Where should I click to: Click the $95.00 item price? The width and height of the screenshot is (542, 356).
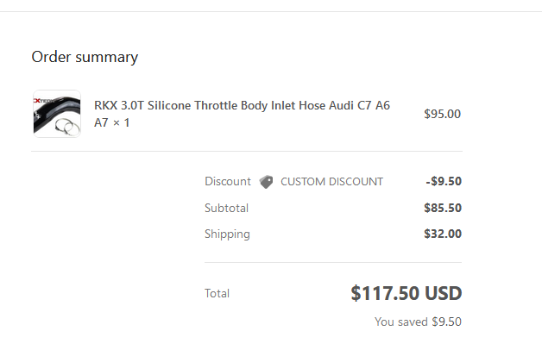click(443, 114)
